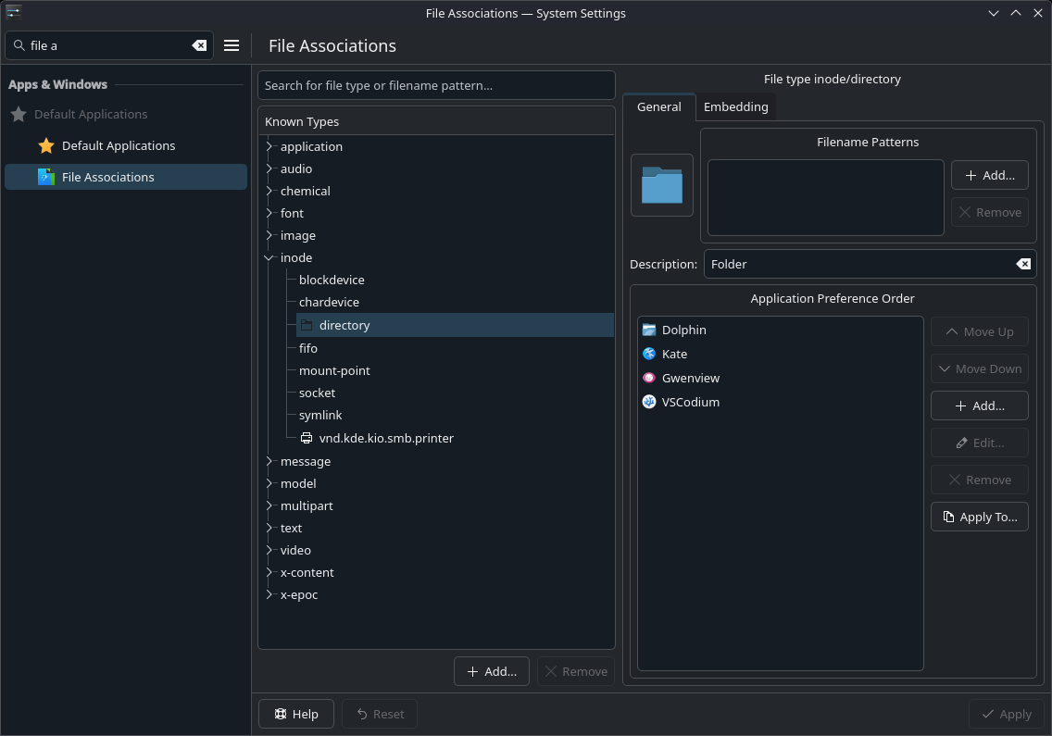Select vnd.kde.kio.smb.printer tree entry
The width and height of the screenshot is (1052, 736).
coord(385,438)
